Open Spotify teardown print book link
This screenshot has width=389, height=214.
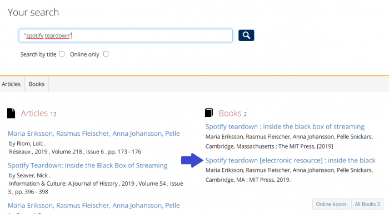(x=285, y=126)
